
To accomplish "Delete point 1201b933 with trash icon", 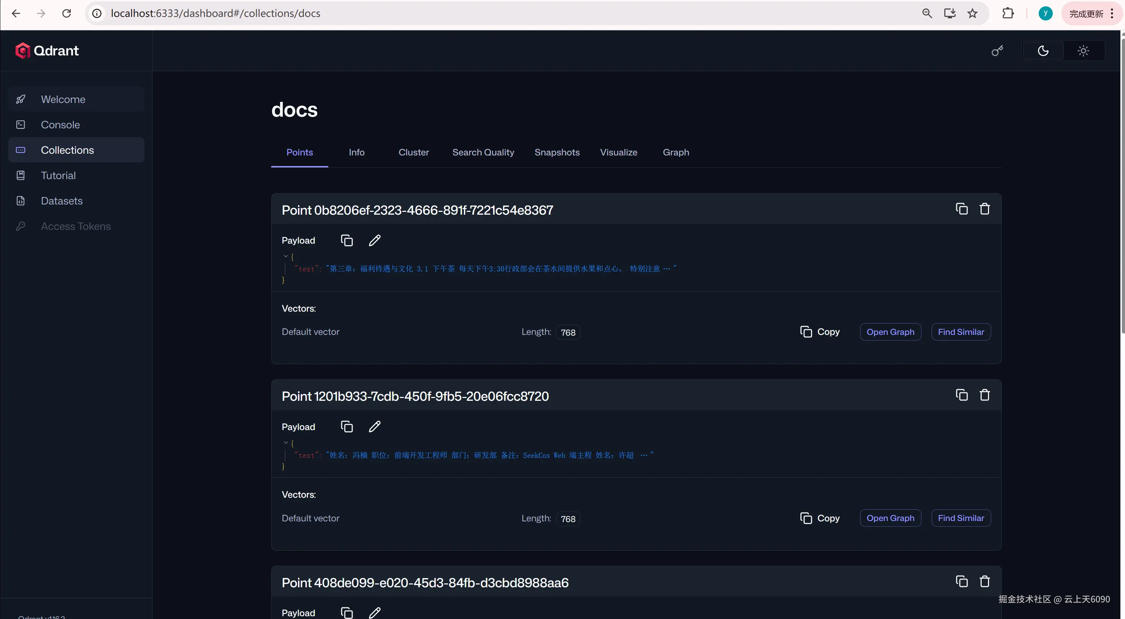I will click(984, 395).
